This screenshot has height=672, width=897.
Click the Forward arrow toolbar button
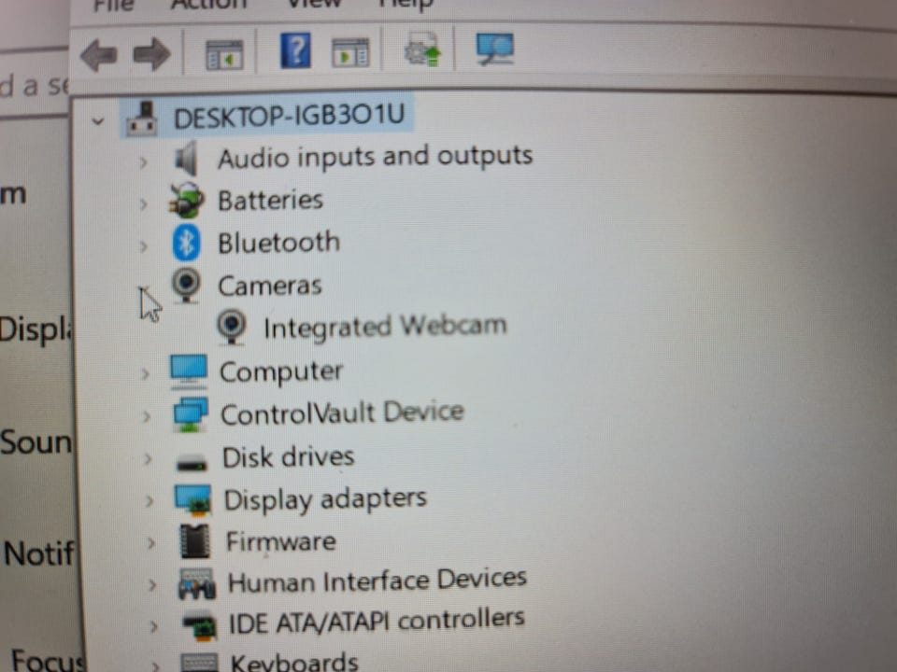pos(151,55)
